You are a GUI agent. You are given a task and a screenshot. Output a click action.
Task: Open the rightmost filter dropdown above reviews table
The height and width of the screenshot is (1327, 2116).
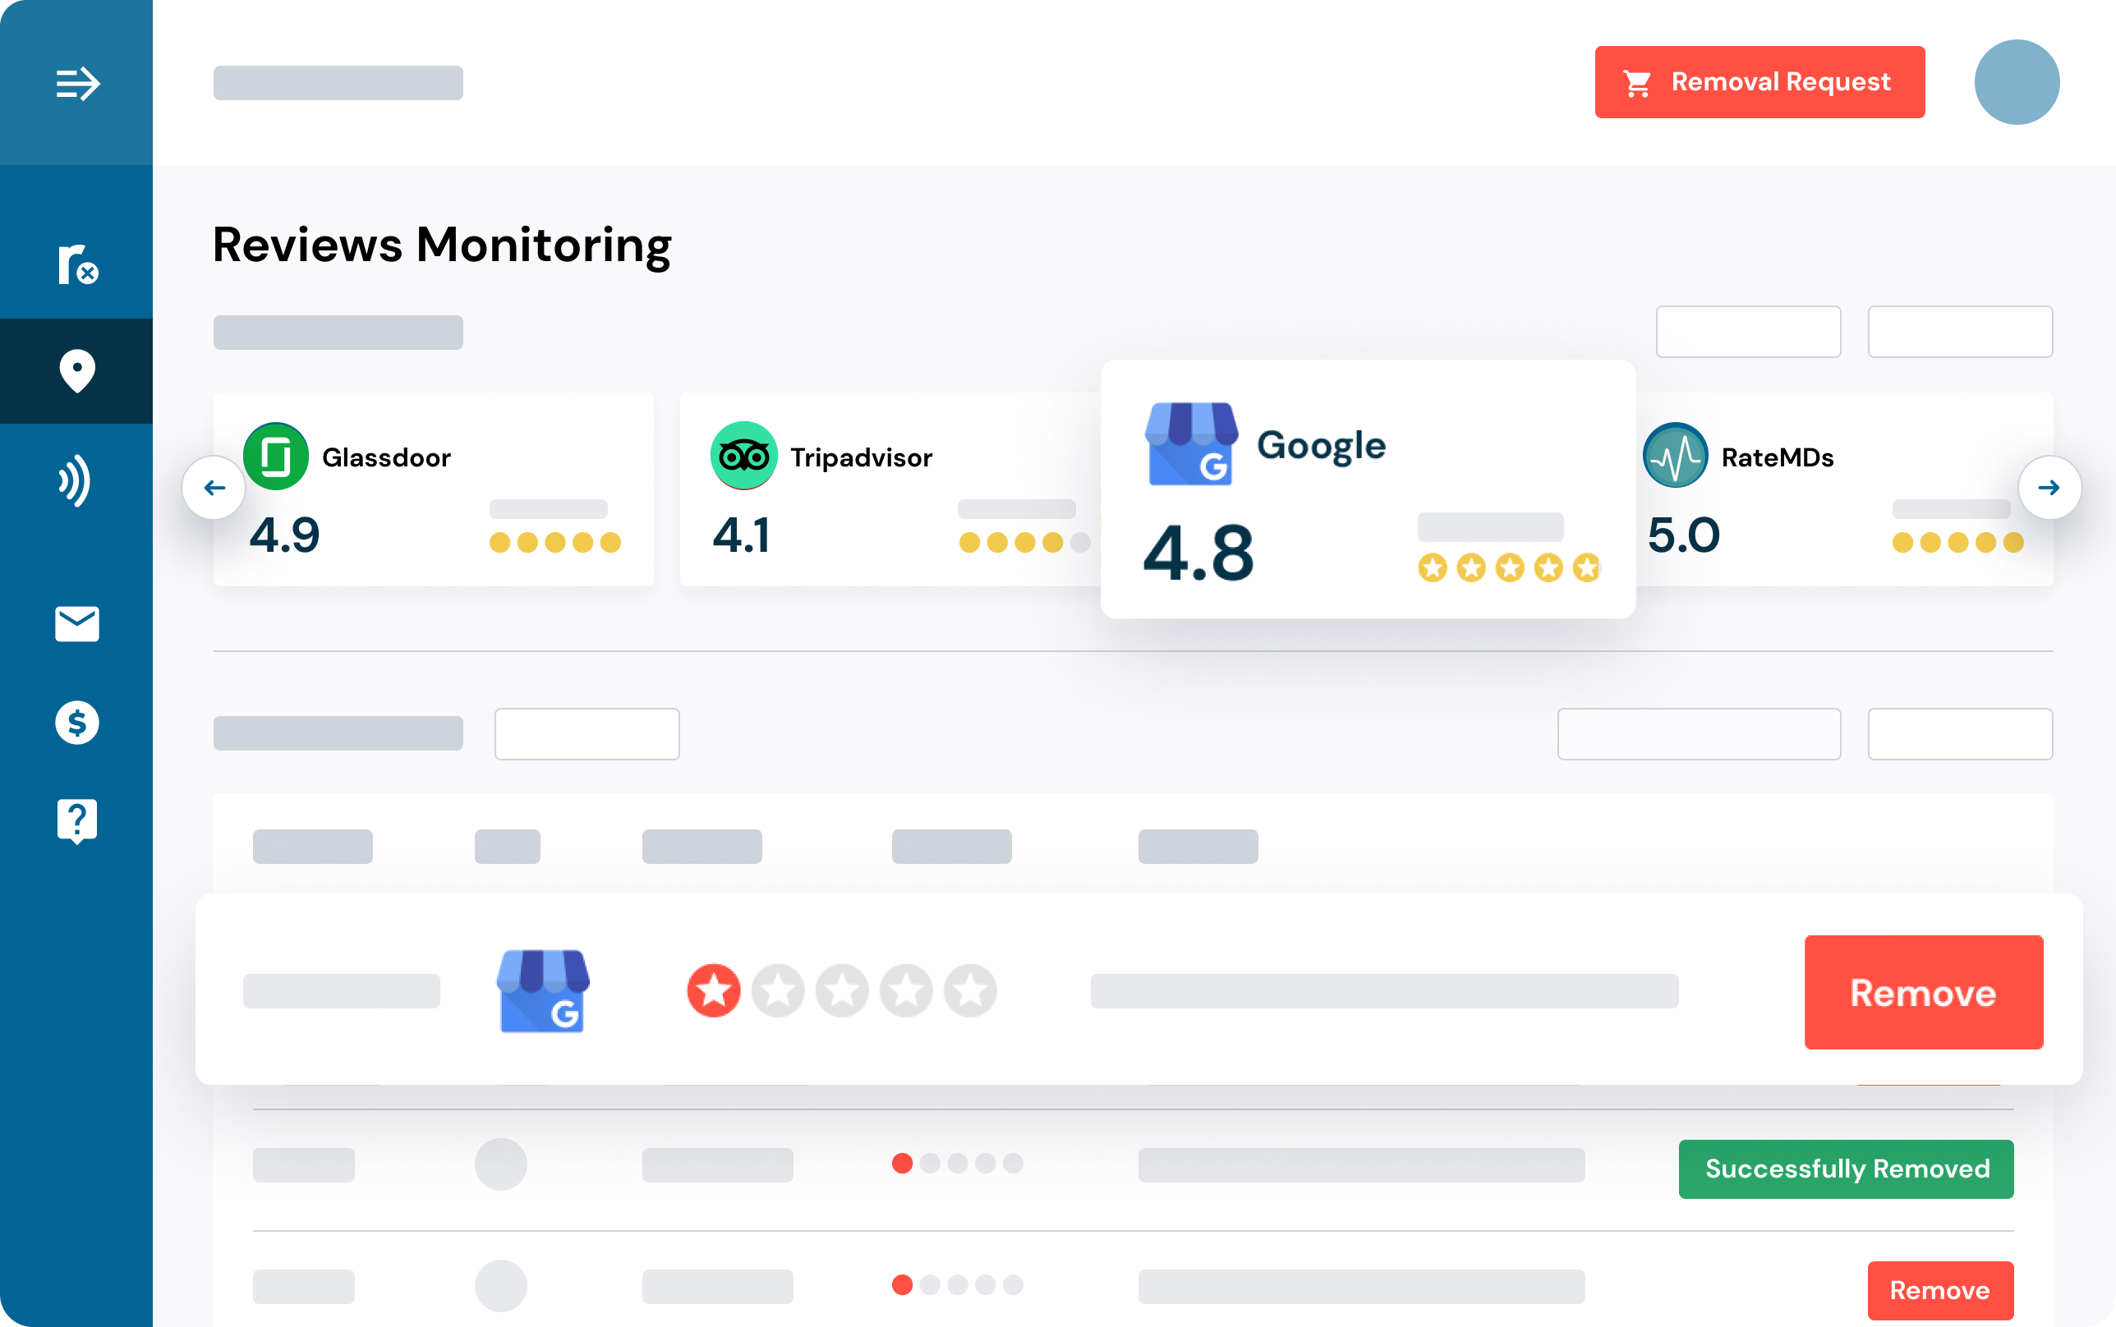point(1960,732)
